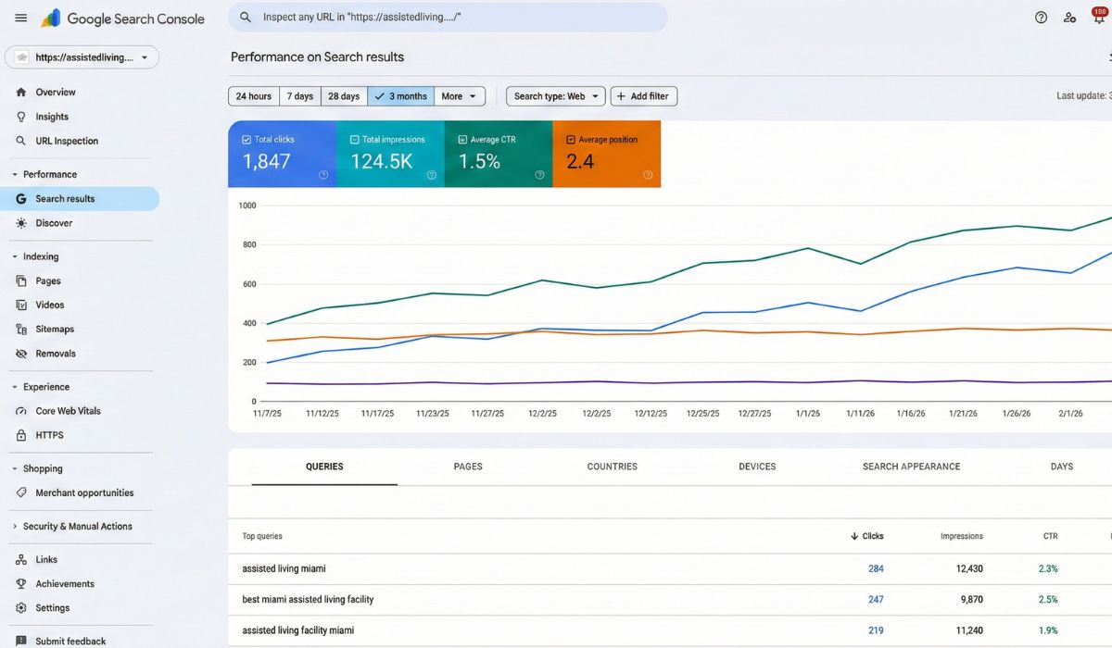Click the Add filter button
Screen dimensions: 1112x648
point(643,95)
